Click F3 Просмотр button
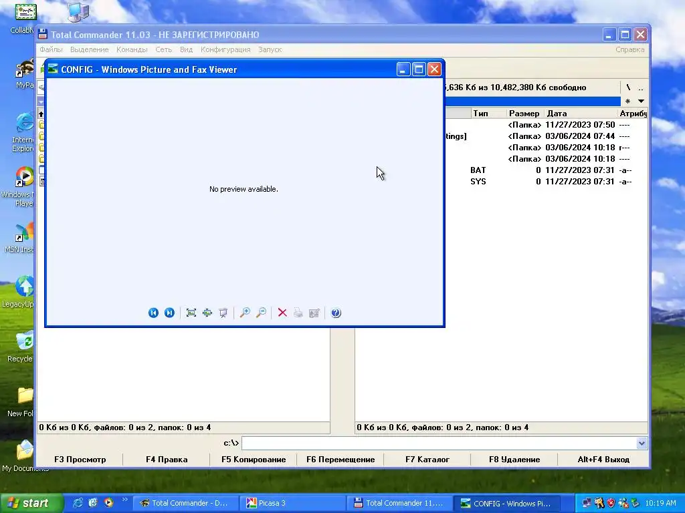This screenshot has width=685, height=513. coord(80,460)
